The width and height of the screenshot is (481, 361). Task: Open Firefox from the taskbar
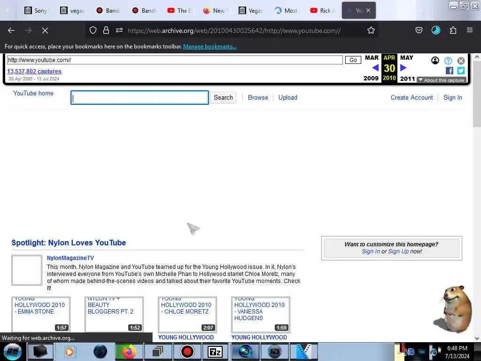click(x=129, y=352)
